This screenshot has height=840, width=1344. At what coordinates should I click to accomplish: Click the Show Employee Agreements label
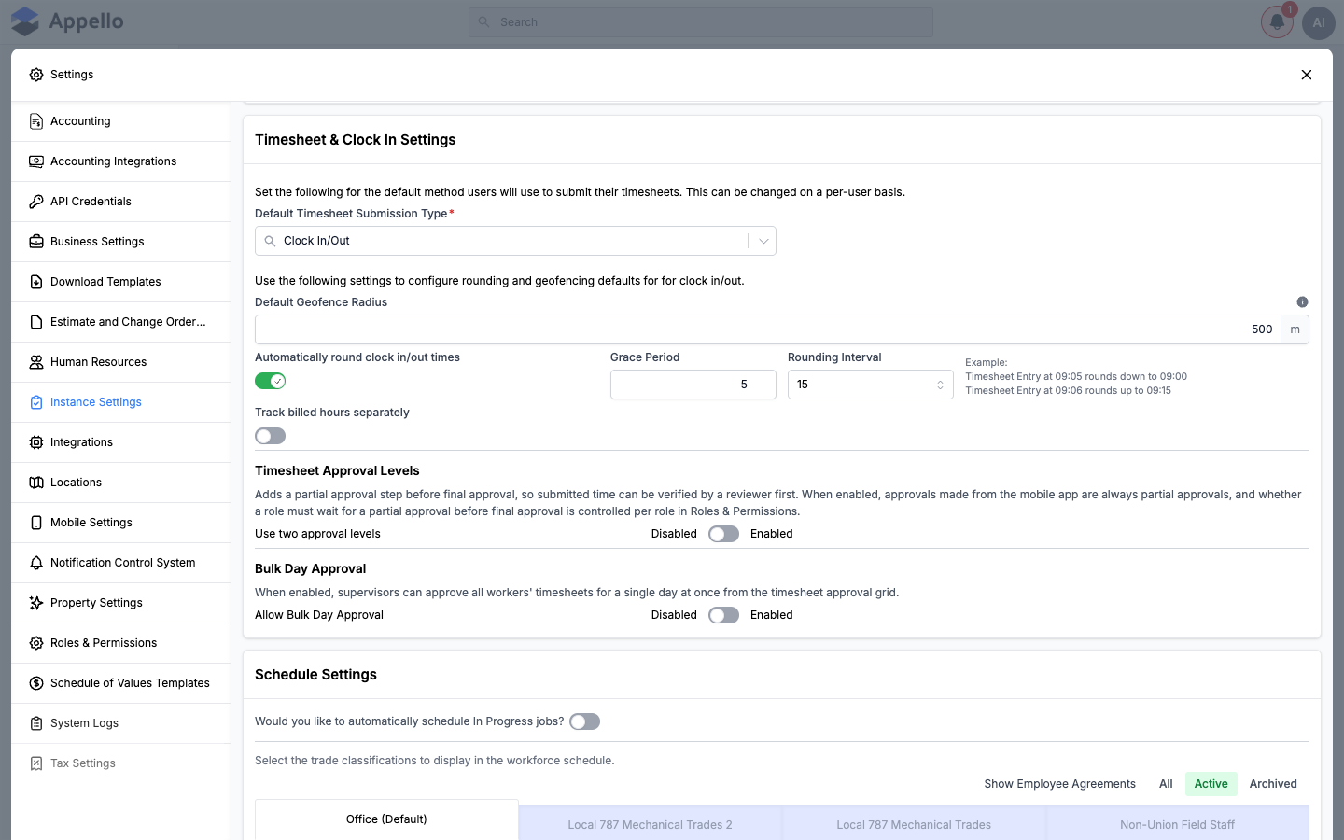[x=1059, y=784]
